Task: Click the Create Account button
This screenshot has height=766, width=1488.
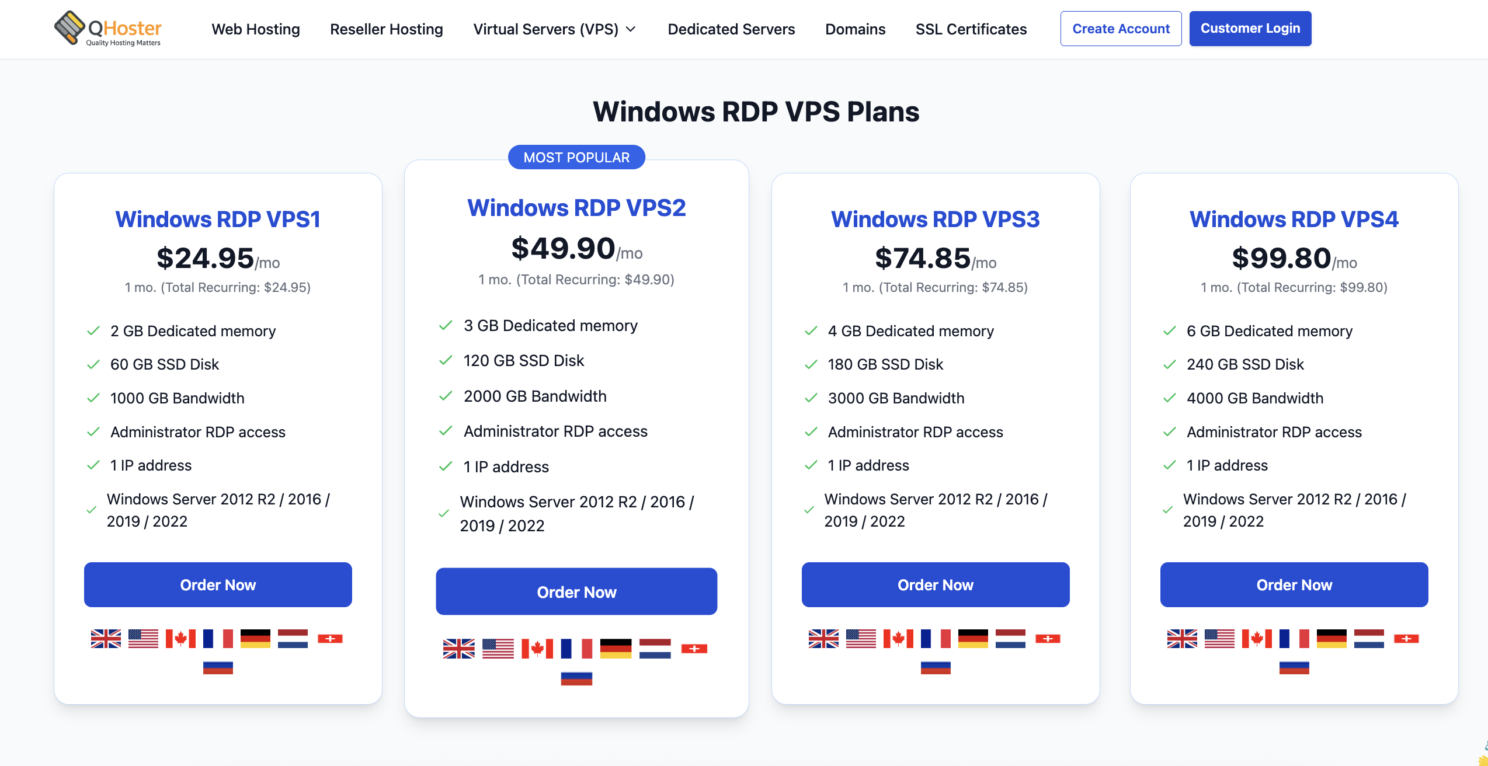Action: click(1121, 29)
